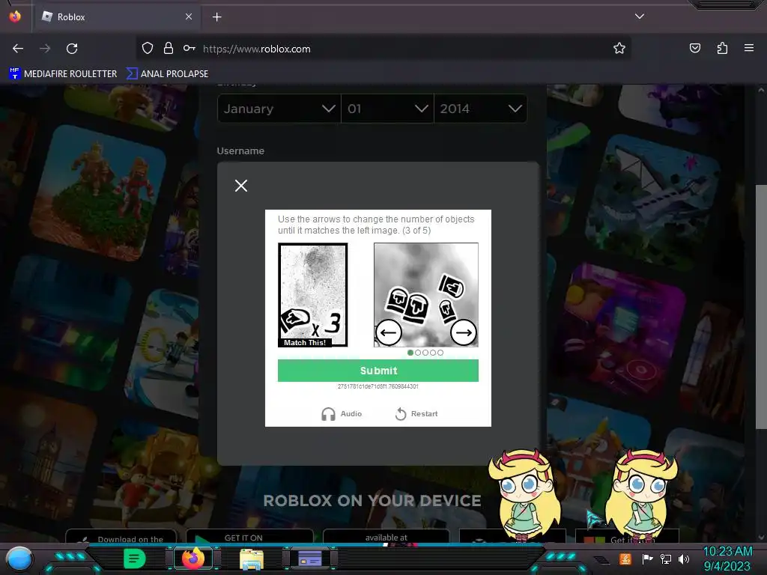Save the page to Pocket
767x575 pixels.
pos(694,49)
